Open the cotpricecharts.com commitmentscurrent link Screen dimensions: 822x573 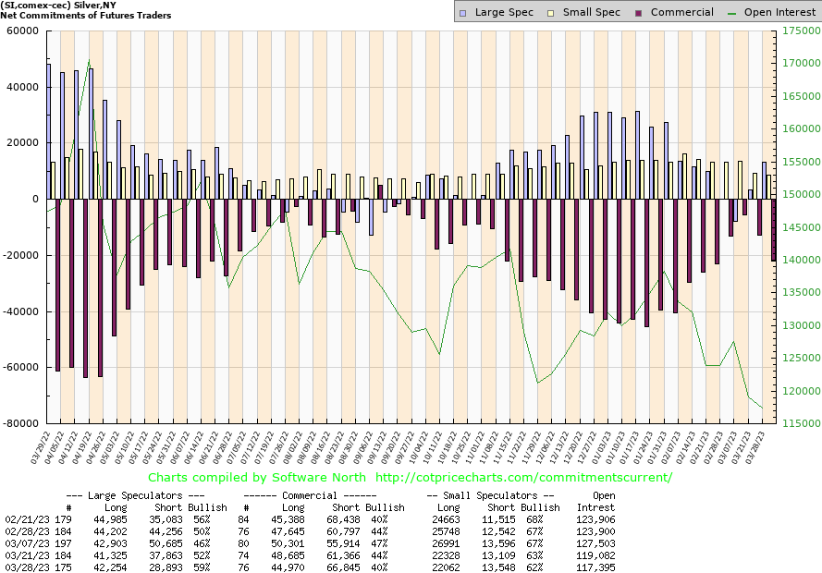point(524,478)
